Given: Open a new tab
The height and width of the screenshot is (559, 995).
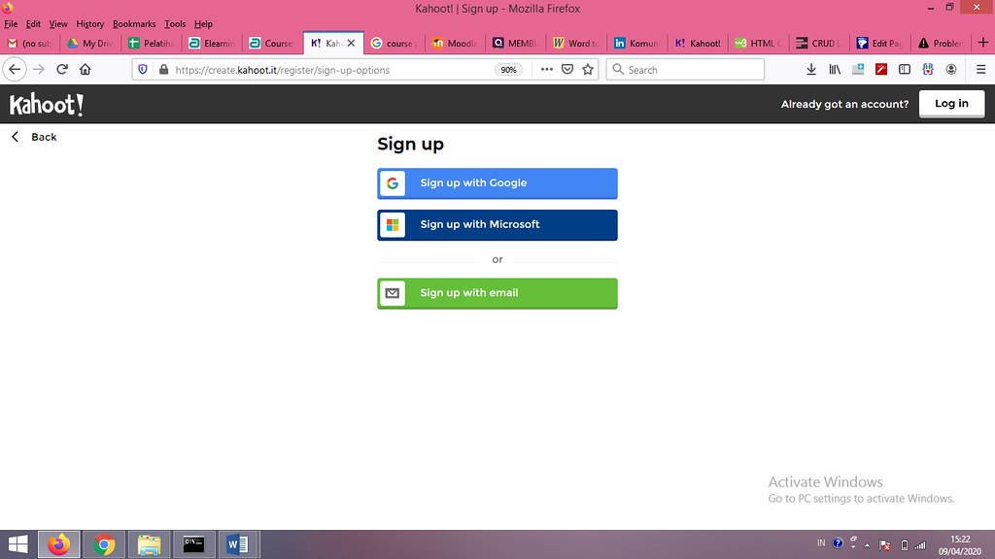Looking at the screenshot, I should [983, 43].
